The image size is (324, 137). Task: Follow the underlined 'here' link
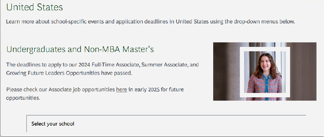122,90
